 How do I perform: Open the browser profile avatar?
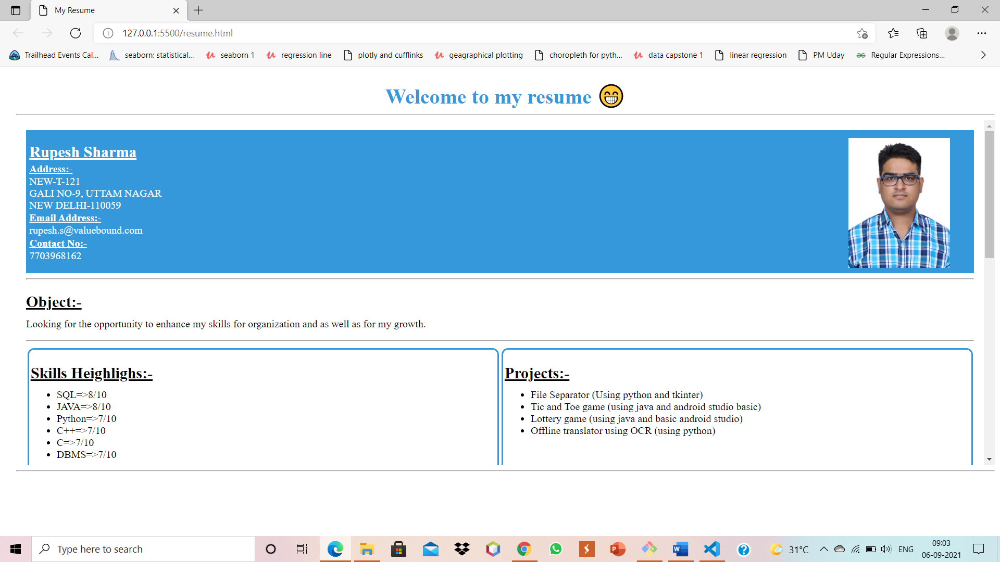(952, 33)
